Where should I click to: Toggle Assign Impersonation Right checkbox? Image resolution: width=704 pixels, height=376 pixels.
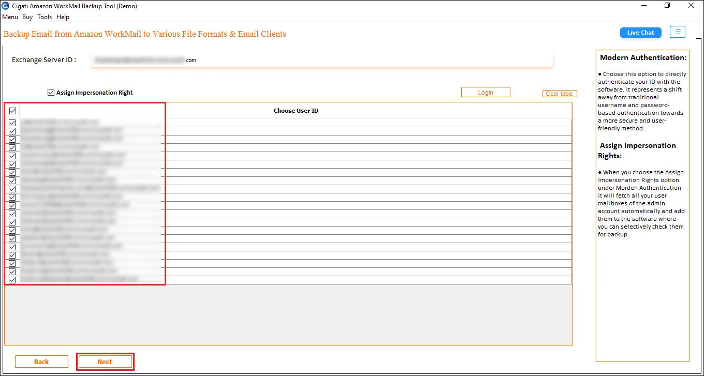pos(51,93)
